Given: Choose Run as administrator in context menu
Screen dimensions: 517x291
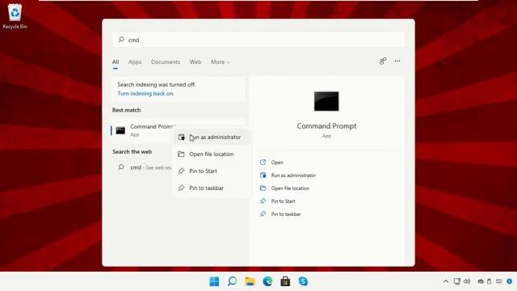Looking at the screenshot, I should 212,137.
